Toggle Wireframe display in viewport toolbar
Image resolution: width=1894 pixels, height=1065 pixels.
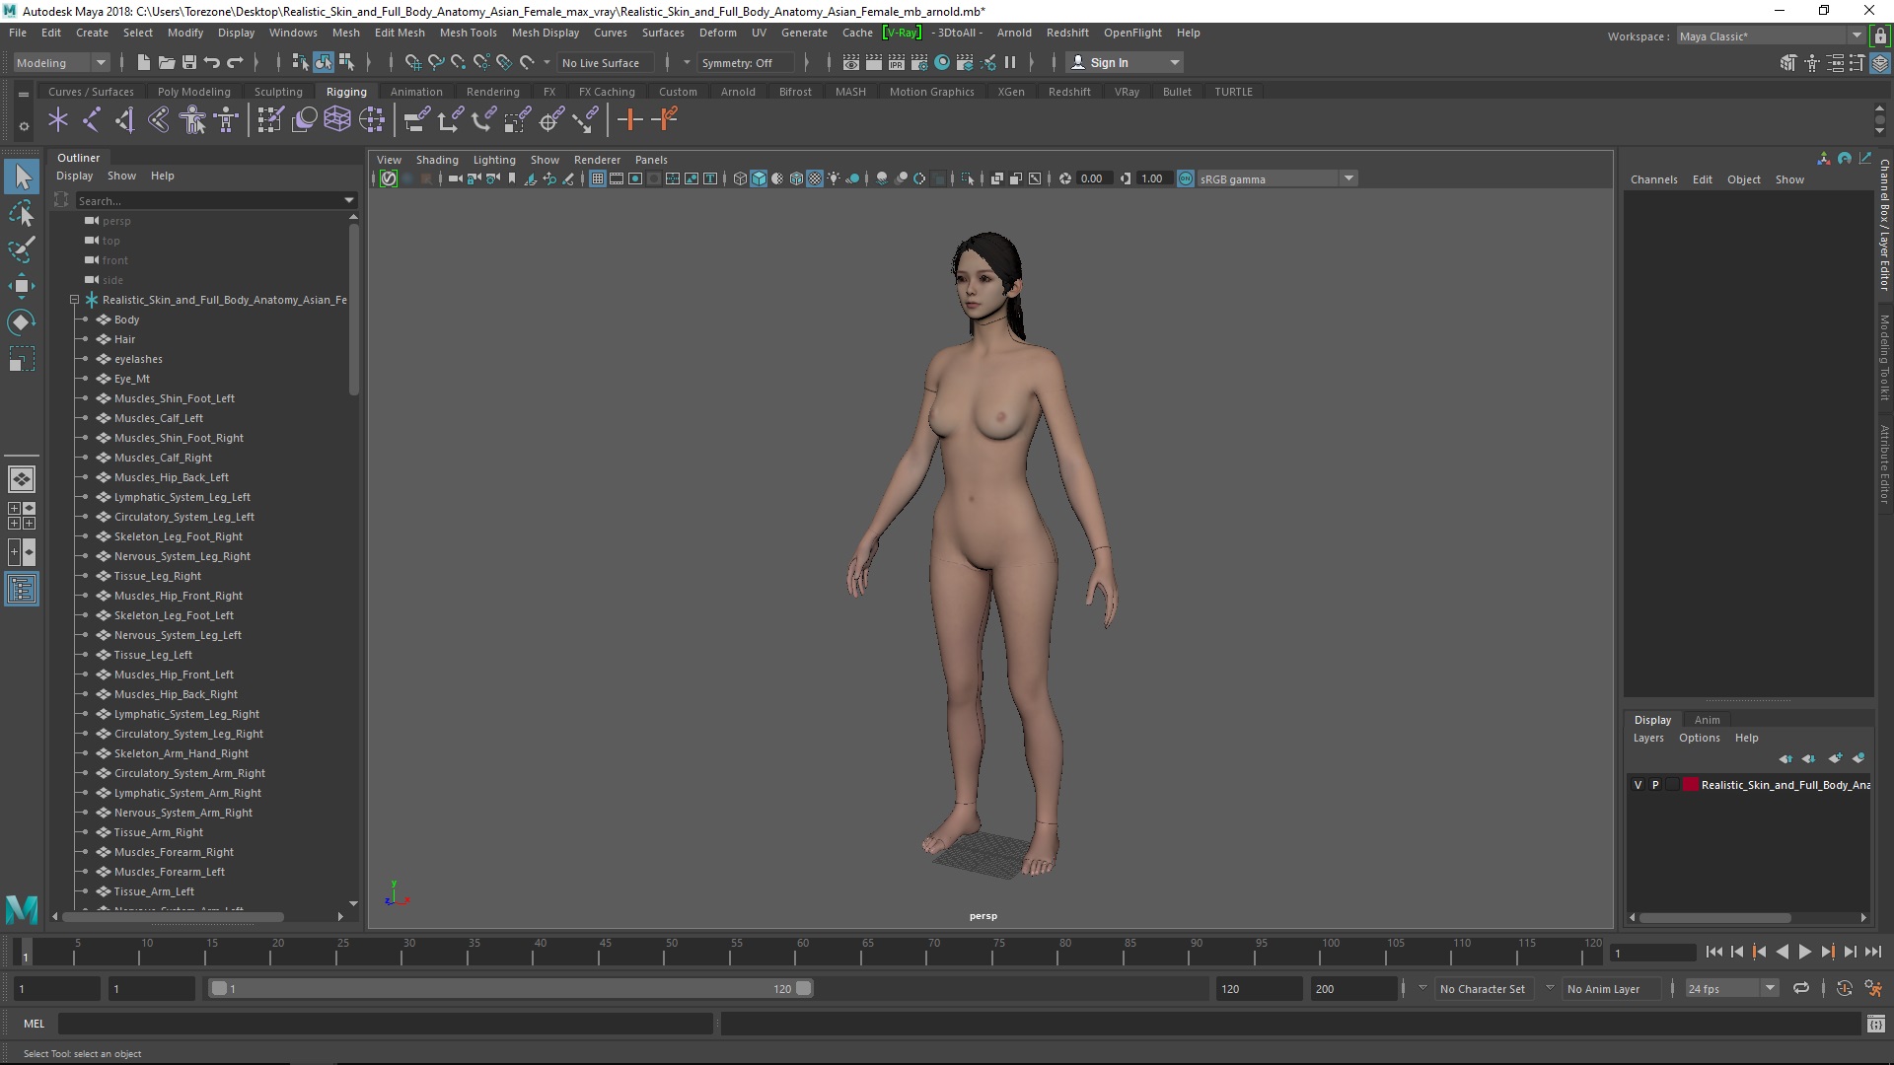pos(740,178)
